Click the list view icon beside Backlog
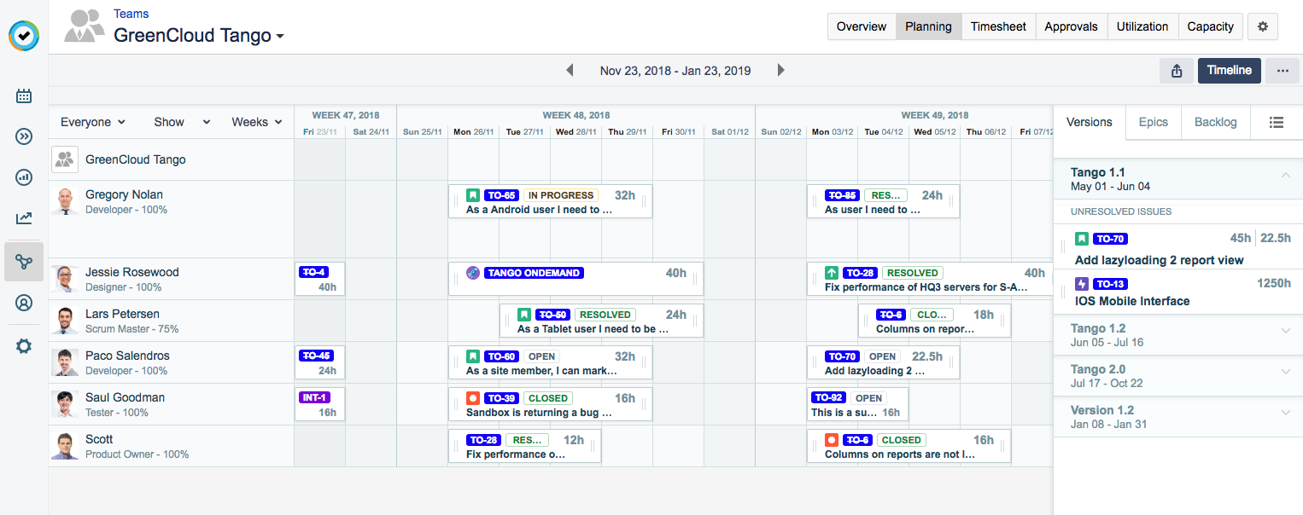The height and width of the screenshot is (515, 1303). pos(1277,123)
